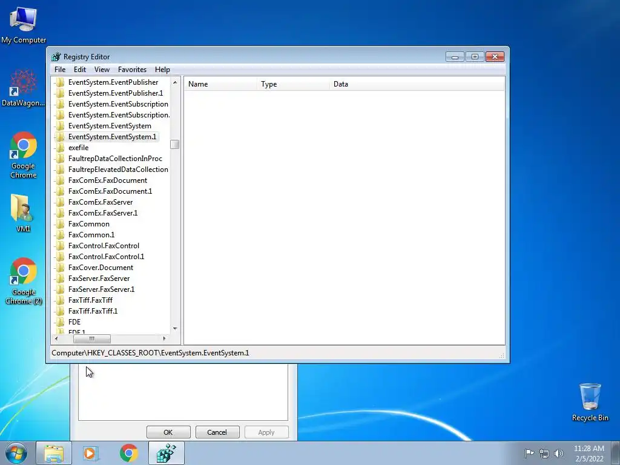Click Cancel in the background dialog

click(217, 432)
